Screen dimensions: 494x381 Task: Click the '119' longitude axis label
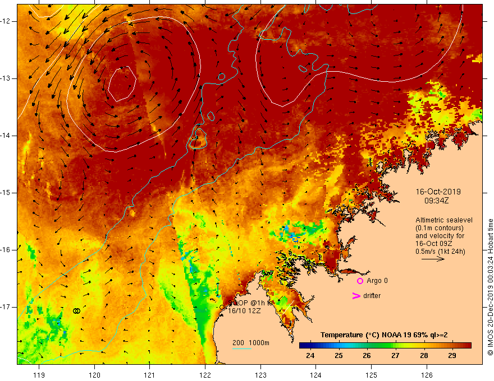tap(39, 375)
